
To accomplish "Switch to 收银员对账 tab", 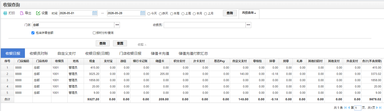I will click(39, 53).
